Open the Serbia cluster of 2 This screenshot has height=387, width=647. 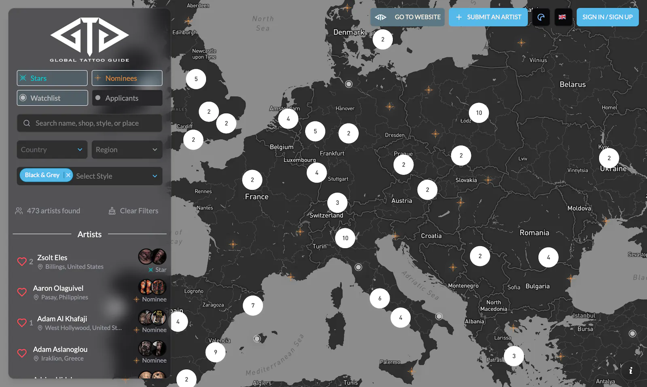click(x=480, y=256)
